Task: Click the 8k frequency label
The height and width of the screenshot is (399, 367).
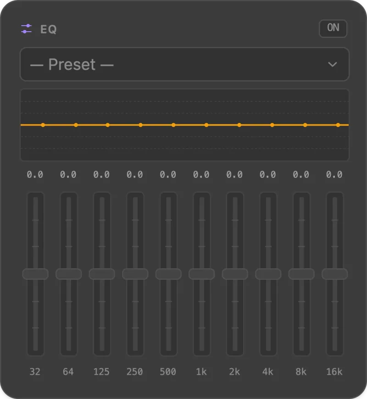Action: (301, 372)
